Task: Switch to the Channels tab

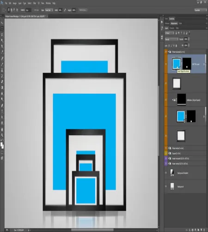Action: [172, 28]
